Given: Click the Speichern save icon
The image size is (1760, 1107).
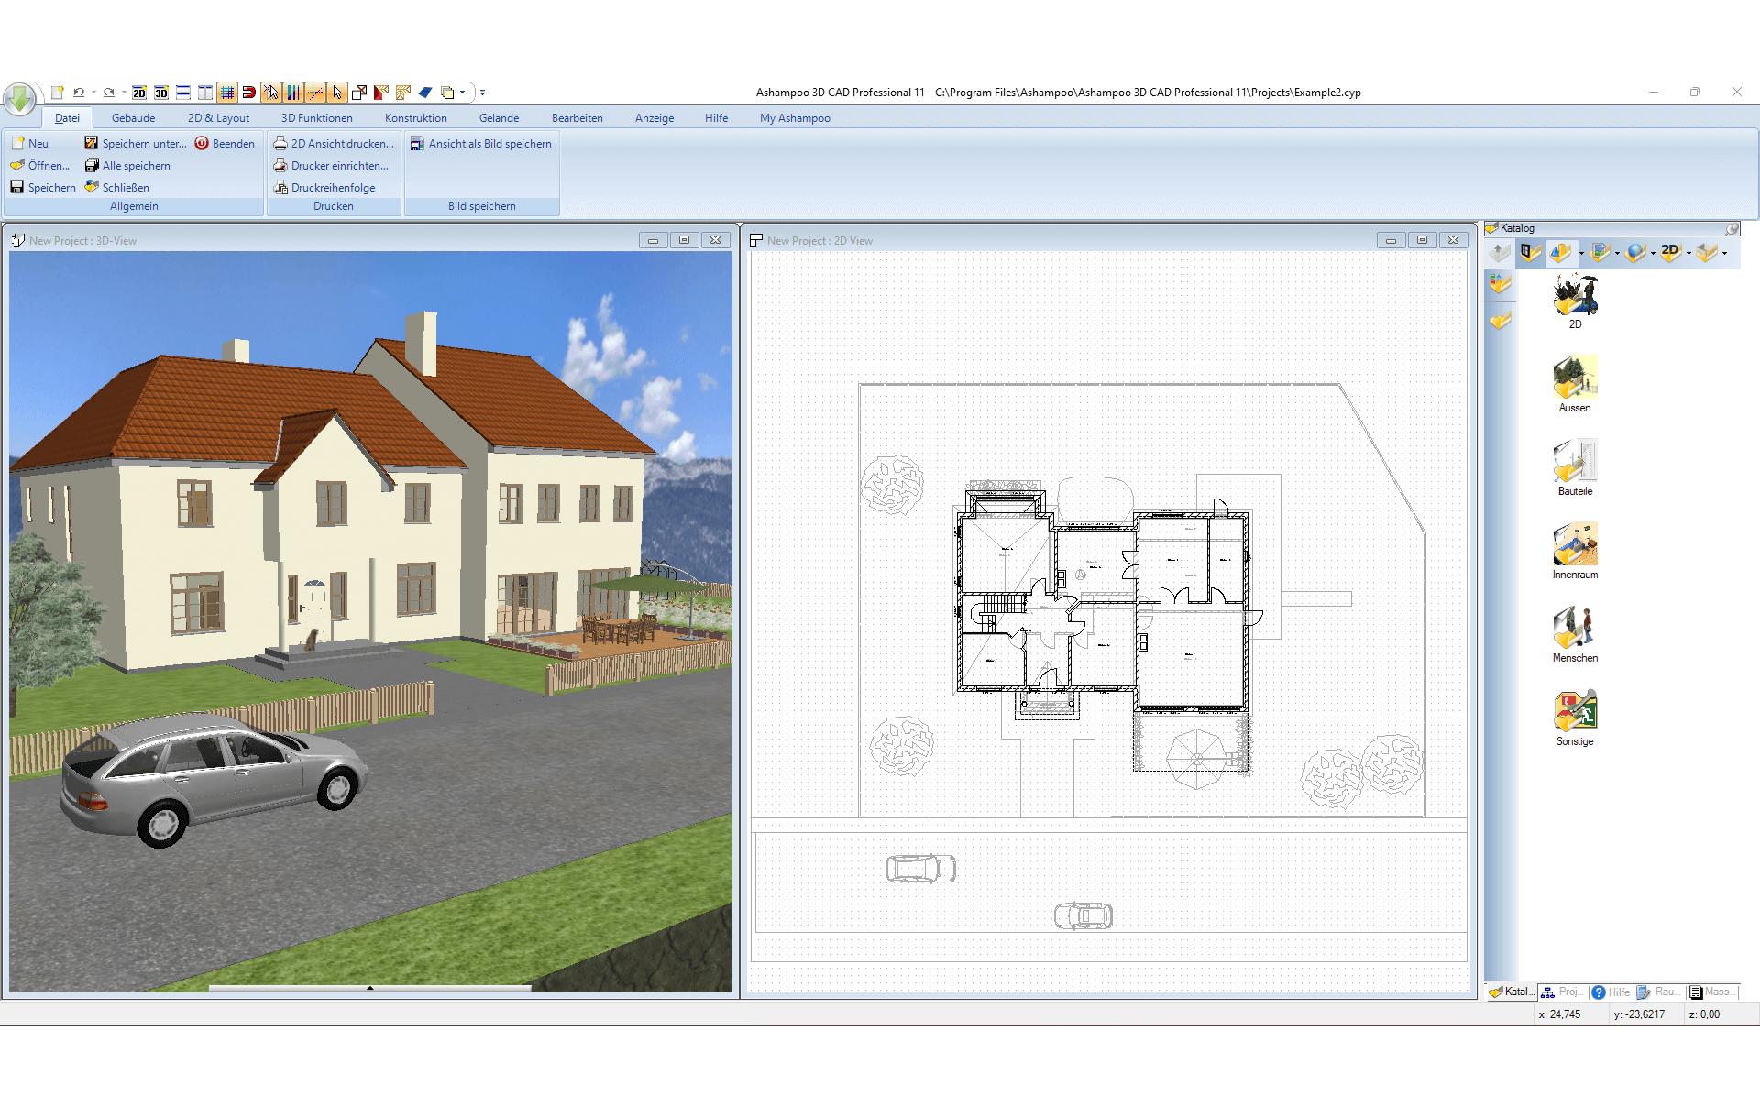Looking at the screenshot, I should (17, 187).
